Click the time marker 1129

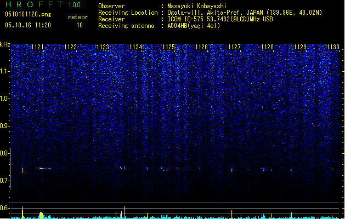click(x=301, y=47)
